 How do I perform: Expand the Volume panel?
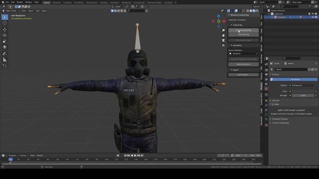[275, 100]
